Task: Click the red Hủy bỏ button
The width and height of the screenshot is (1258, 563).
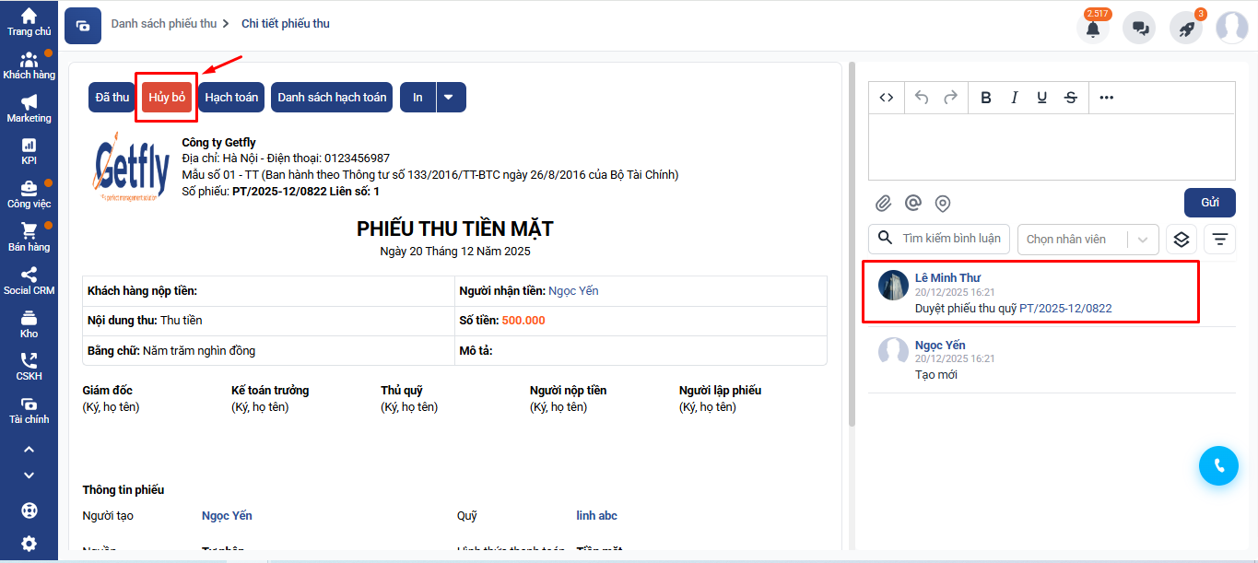Action: 167,98
